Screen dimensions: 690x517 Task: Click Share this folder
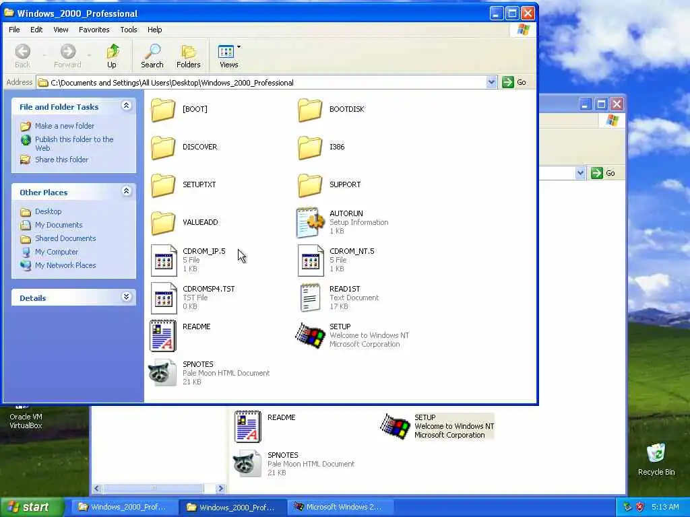pyautogui.click(x=61, y=160)
